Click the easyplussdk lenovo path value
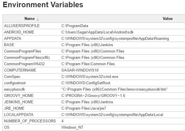185x131 pixels. coord(114,89)
